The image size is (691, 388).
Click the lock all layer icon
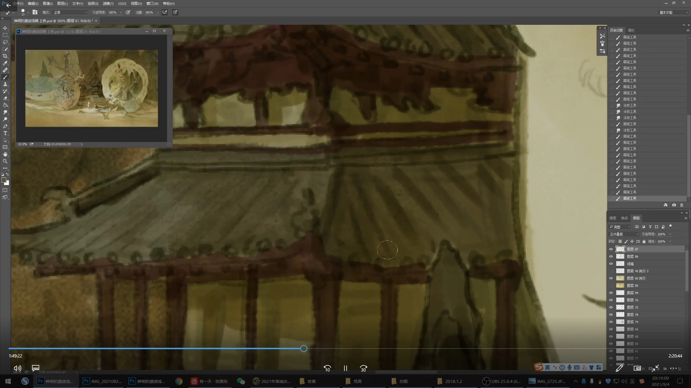(x=644, y=241)
